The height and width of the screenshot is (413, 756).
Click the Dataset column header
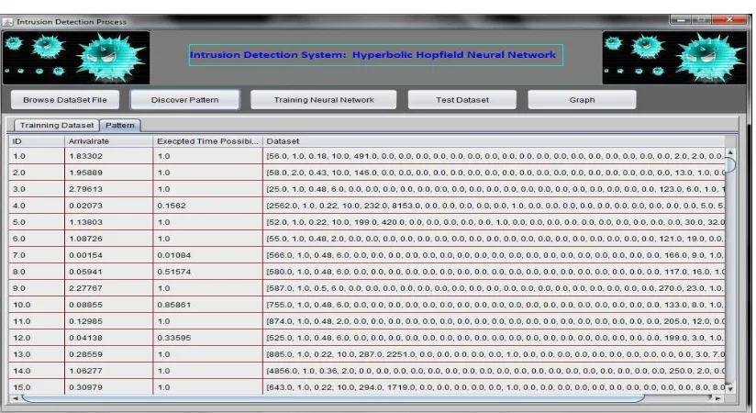click(x=494, y=141)
